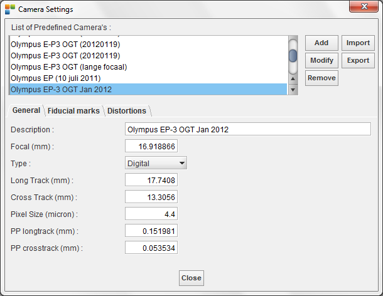The width and height of the screenshot is (383, 296).
Task: Select Olympus E-P3 OGT (lange focaal)
Action: [x=148, y=67]
